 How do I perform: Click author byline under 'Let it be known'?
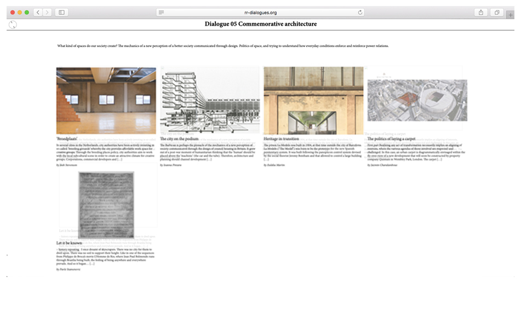pos(68,269)
